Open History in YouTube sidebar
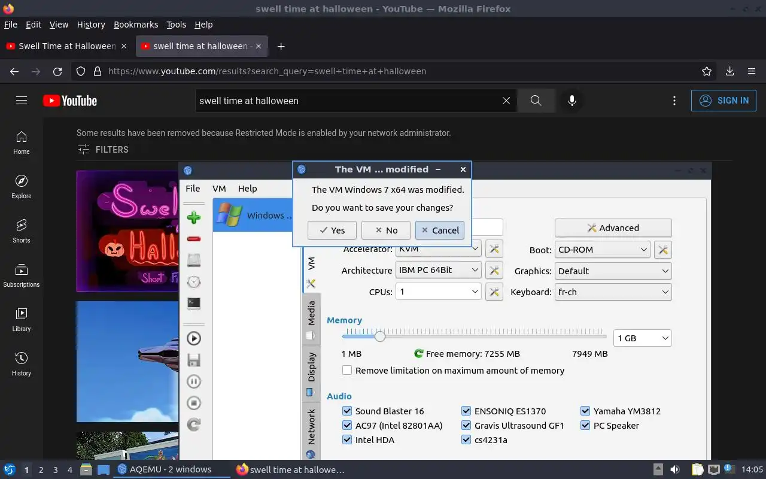Screen dimensions: 766x479 coord(22,364)
